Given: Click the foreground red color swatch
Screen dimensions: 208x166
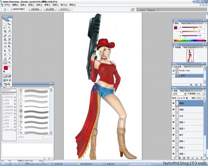Looking at the screenshot, I should pos(6,68).
